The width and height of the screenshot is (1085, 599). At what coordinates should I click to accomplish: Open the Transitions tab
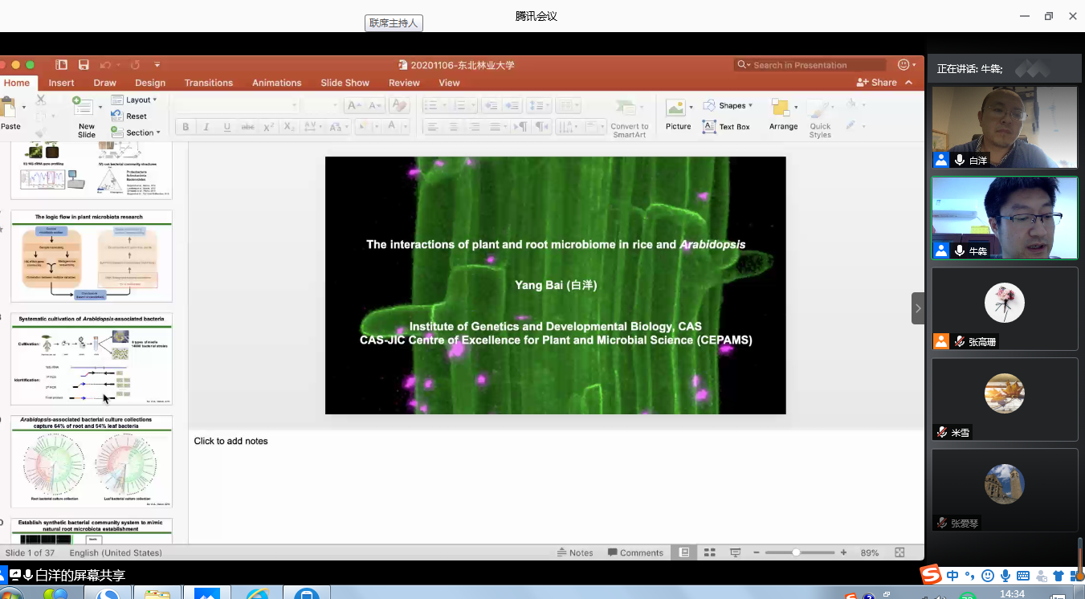[x=208, y=83]
